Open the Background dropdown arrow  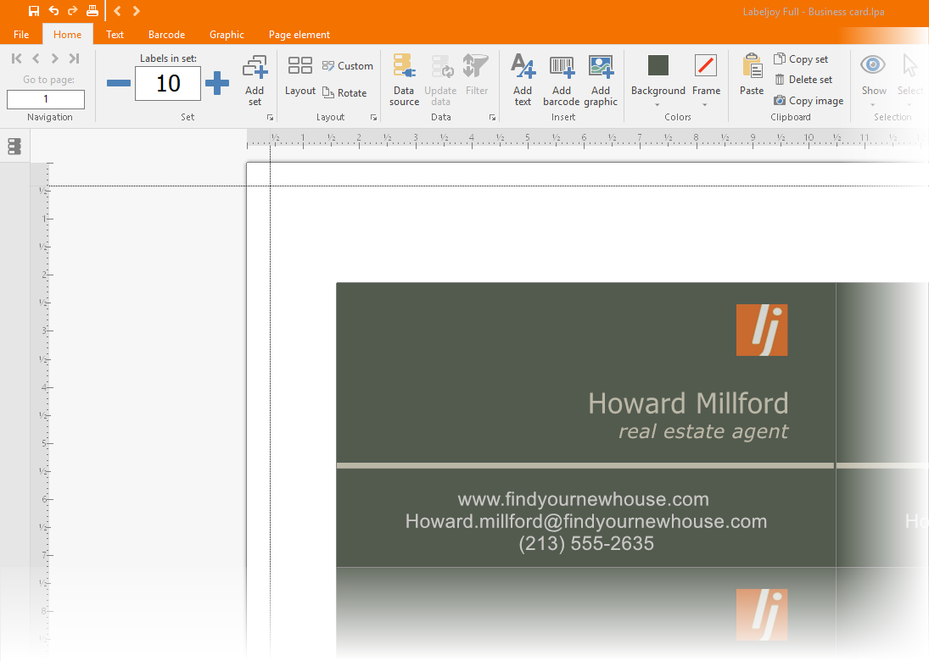[657, 105]
